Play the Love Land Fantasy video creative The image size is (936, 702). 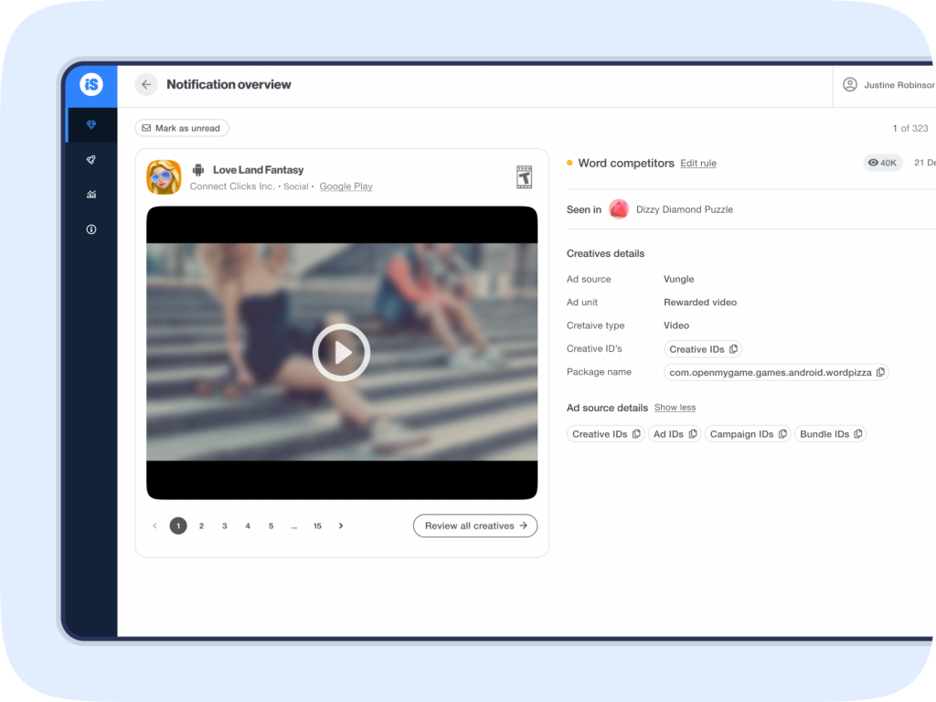341,353
